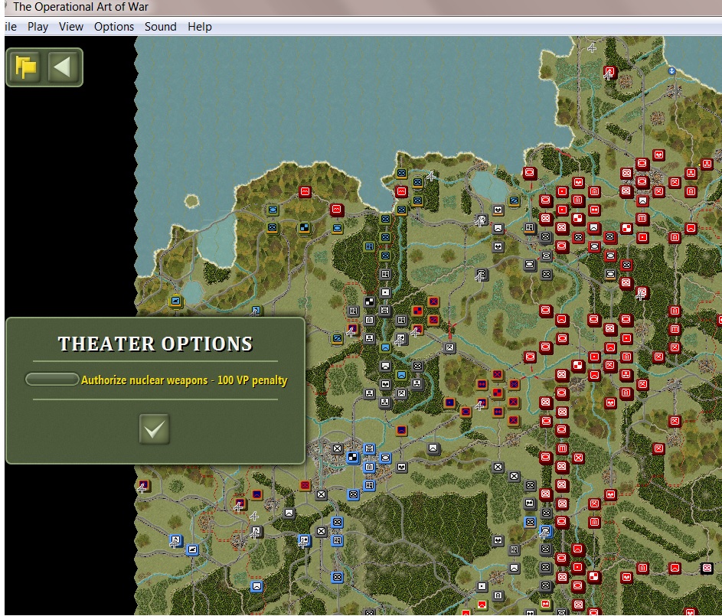Select the green HQ unit in the western forest
The image size is (722, 616).
(x=369, y=246)
